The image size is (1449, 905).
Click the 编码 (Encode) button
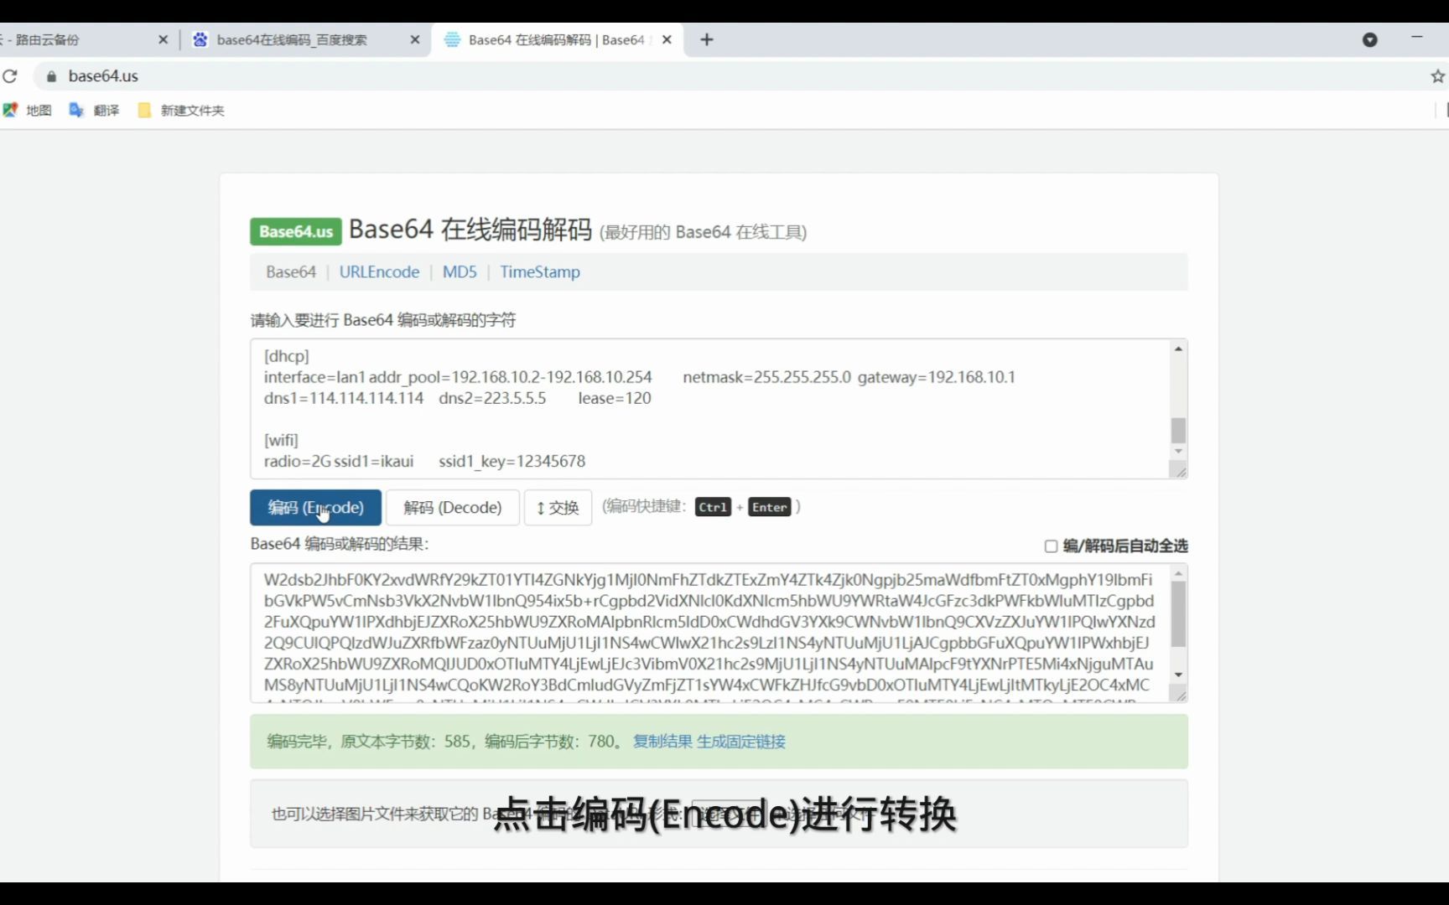pyautogui.click(x=315, y=507)
